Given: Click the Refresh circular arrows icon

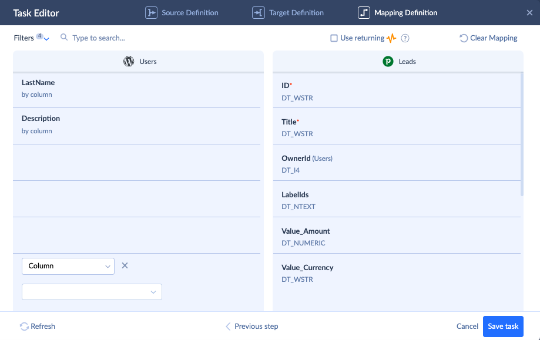Looking at the screenshot, I should point(24,326).
